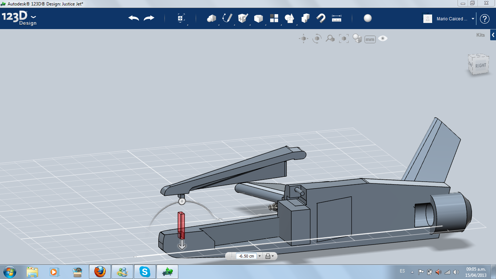Open the Grouping tool
Image resolution: width=496 pixels, height=279 pixels.
click(289, 18)
